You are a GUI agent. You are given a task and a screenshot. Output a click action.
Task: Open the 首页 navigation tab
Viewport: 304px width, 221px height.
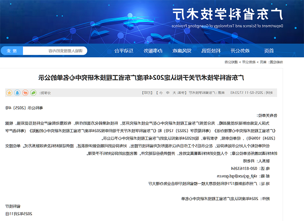(269, 50)
